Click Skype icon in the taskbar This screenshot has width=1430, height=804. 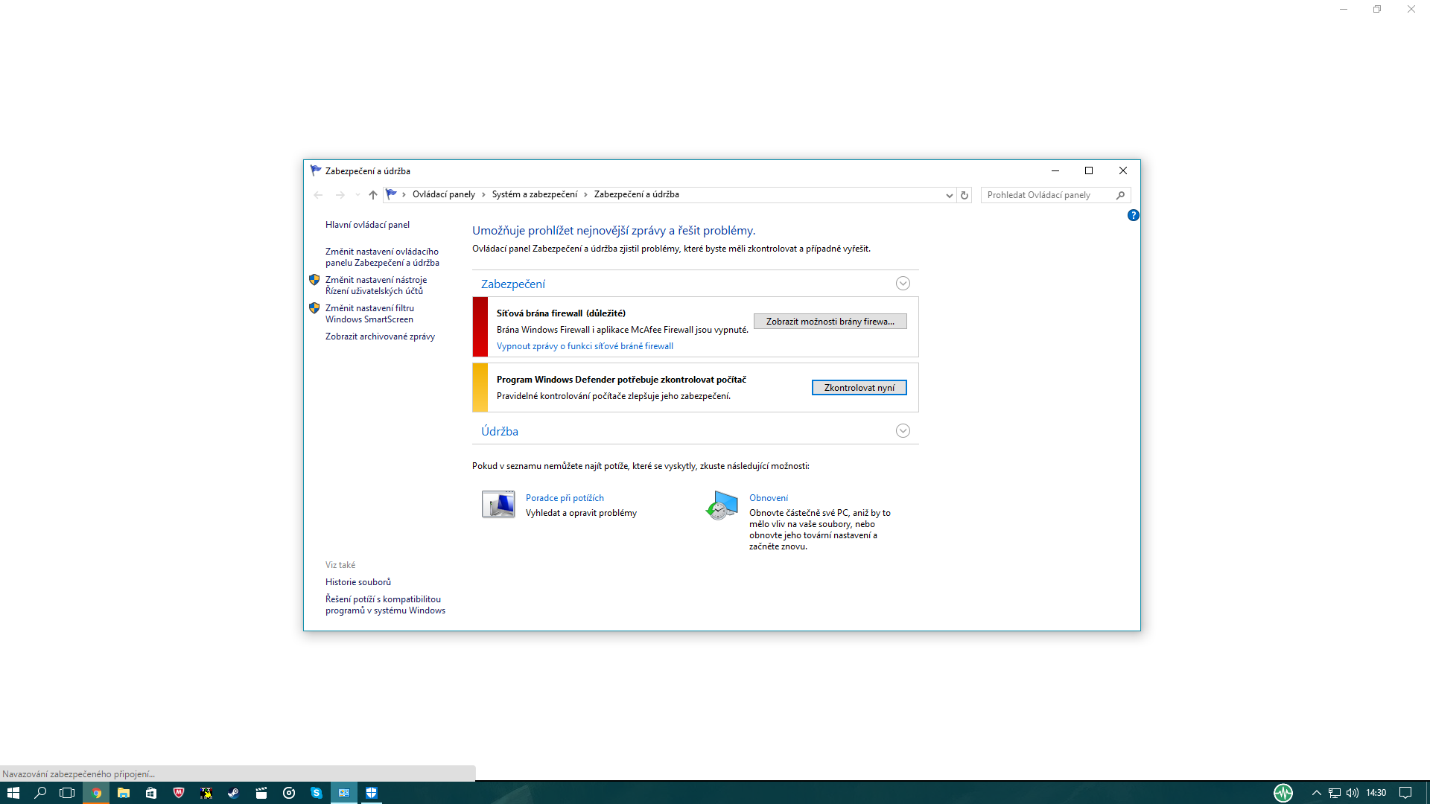(316, 793)
